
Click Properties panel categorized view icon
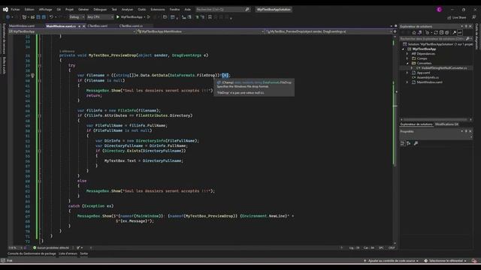coord(403,143)
